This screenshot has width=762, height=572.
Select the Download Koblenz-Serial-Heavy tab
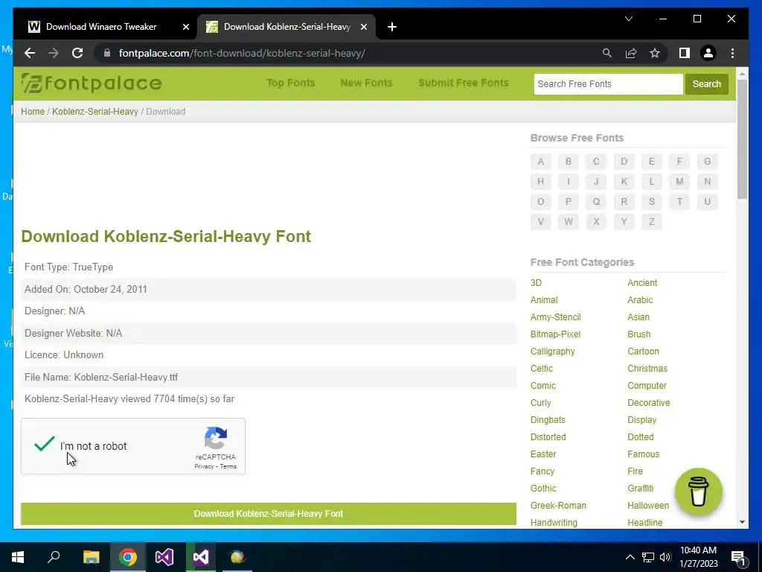pos(286,27)
